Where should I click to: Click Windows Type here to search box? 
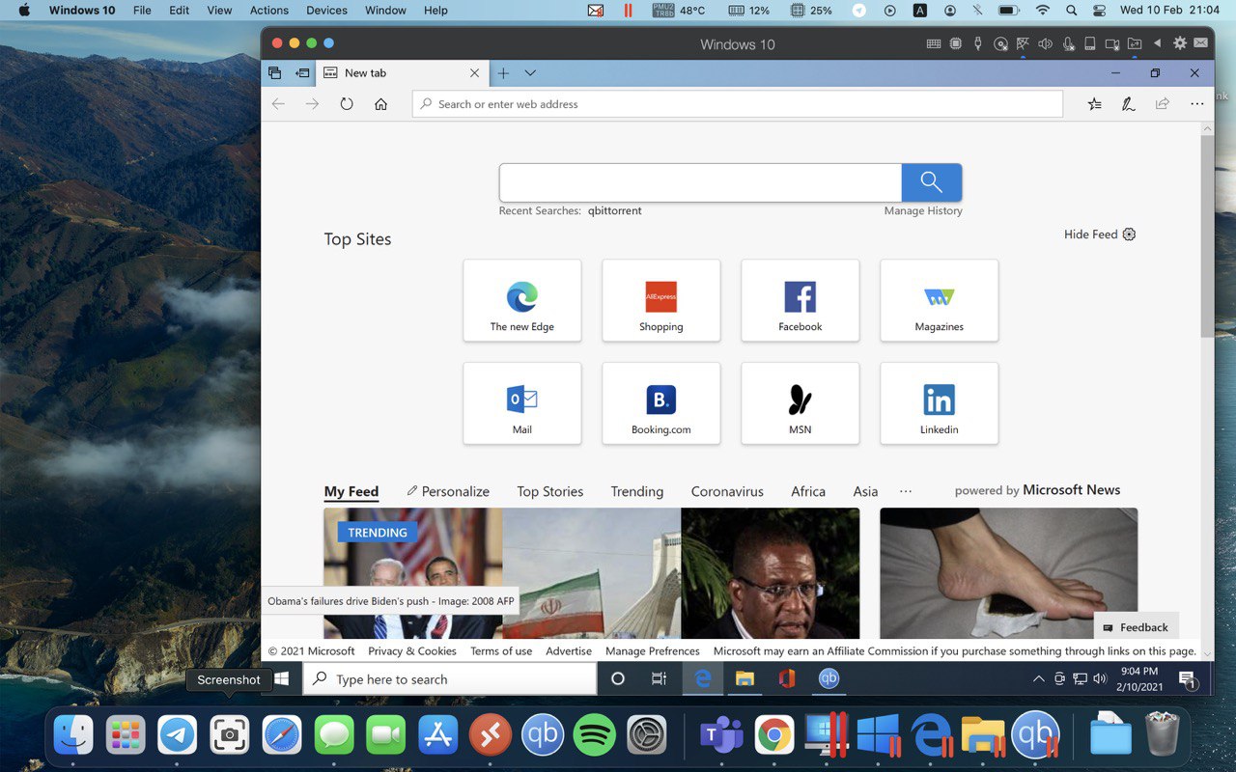click(451, 679)
